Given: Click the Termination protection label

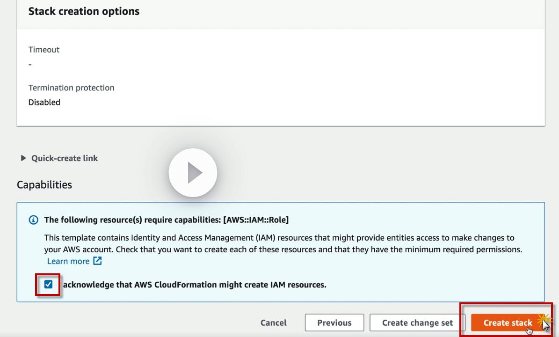Looking at the screenshot, I should pos(71,88).
